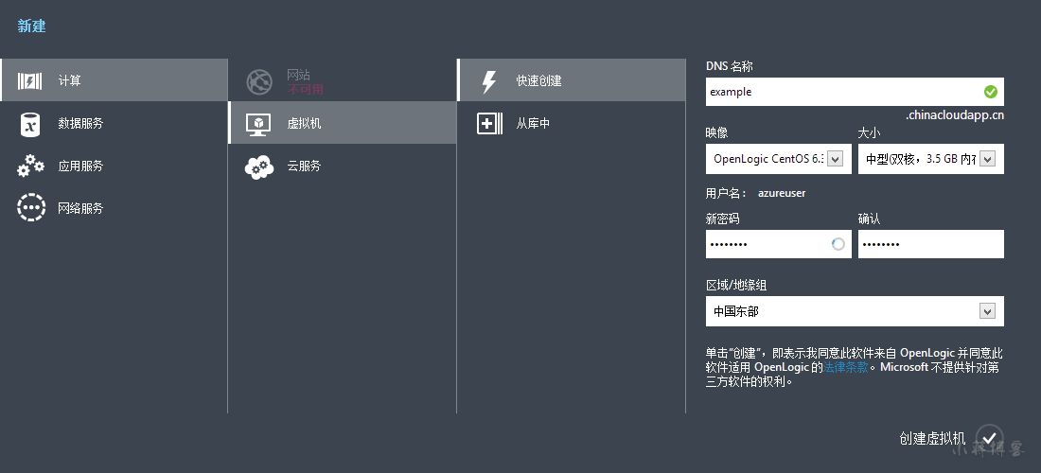Expand the 区域/地缘组 中国东部 dropdown

pos(855,311)
